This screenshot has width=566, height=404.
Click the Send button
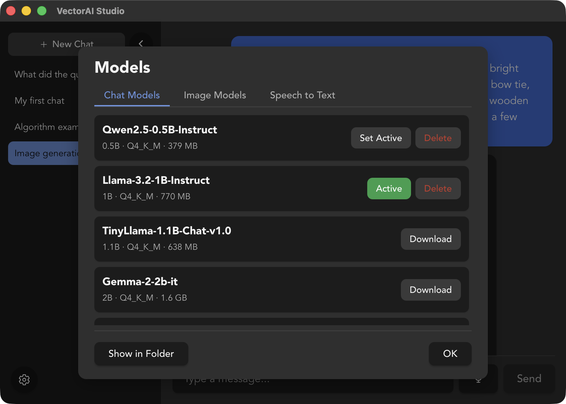point(529,379)
